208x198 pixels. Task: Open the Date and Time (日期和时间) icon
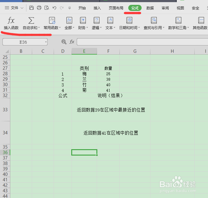tap(129, 20)
